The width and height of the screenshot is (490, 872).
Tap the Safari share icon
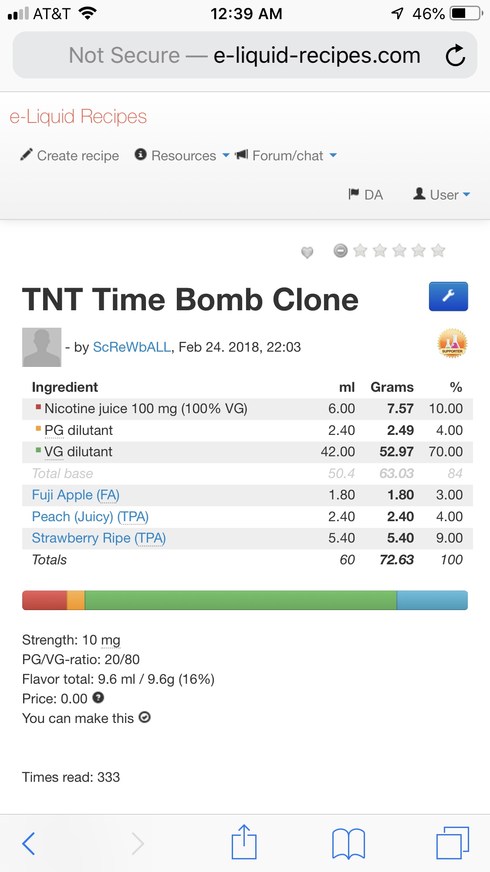click(244, 842)
